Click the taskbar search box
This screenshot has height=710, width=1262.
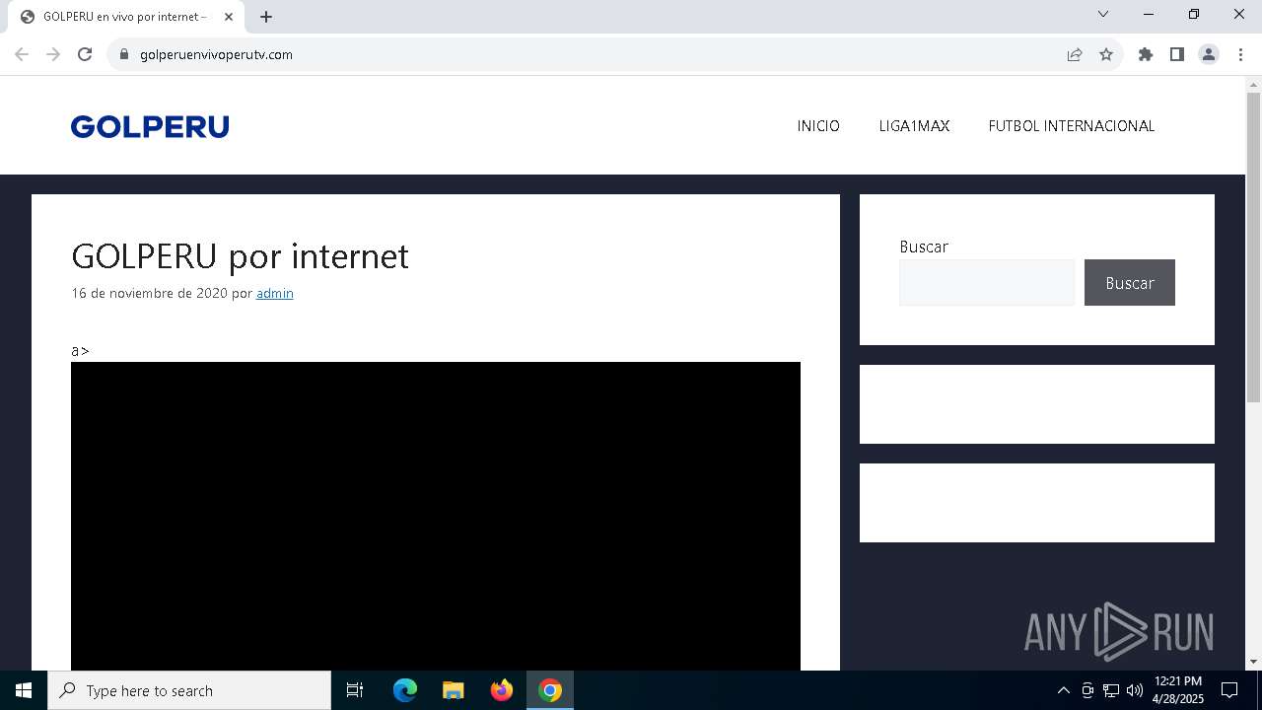point(189,690)
